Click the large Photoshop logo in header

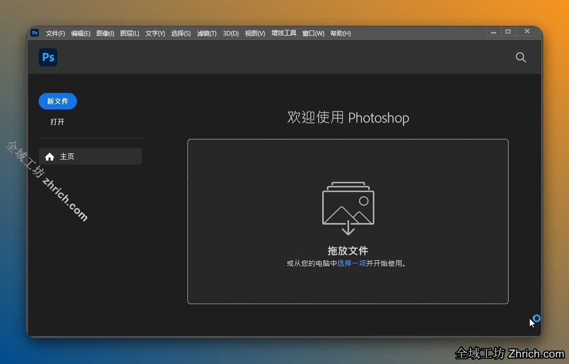[48, 57]
